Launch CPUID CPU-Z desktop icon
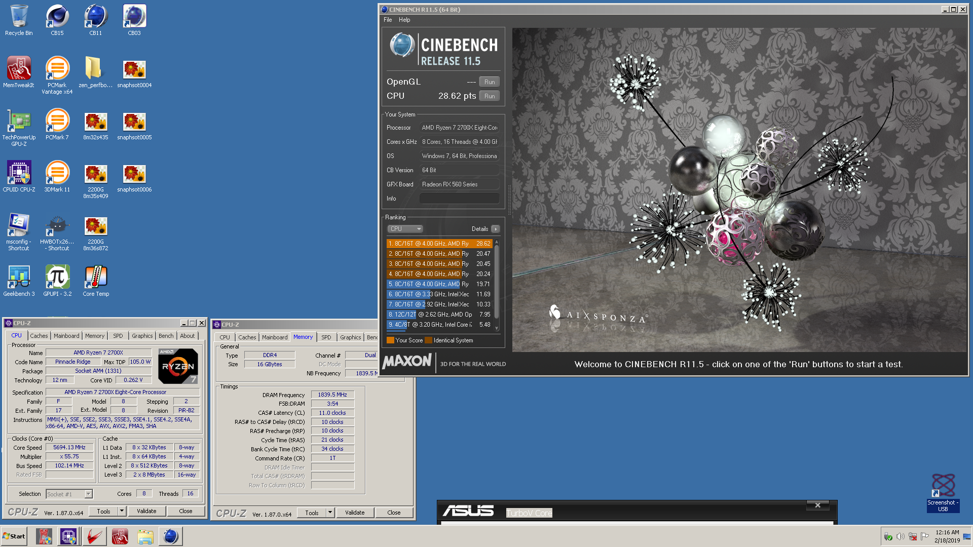Viewport: 973px width, 547px height. (19, 176)
